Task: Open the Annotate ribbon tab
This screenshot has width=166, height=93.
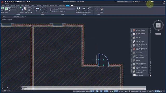Action: click(x=12, y=5)
